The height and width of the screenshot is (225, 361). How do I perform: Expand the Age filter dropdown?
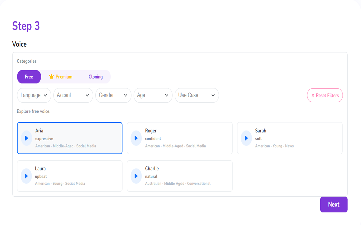[153, 95]
